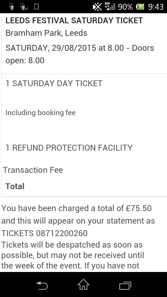Tap the 90% battery percentage text
The image size is (167, 297).
pyautogui.click(x=125, y=7)
